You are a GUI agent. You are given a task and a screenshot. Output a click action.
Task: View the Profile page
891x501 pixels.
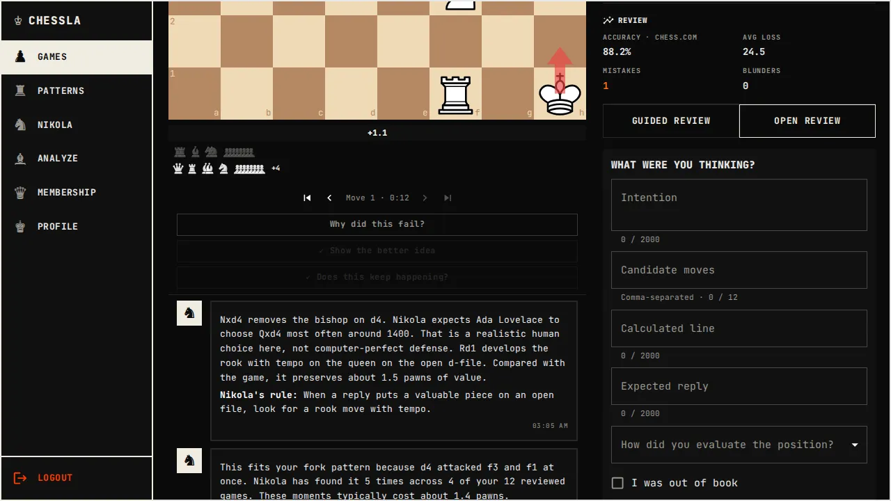77,226
